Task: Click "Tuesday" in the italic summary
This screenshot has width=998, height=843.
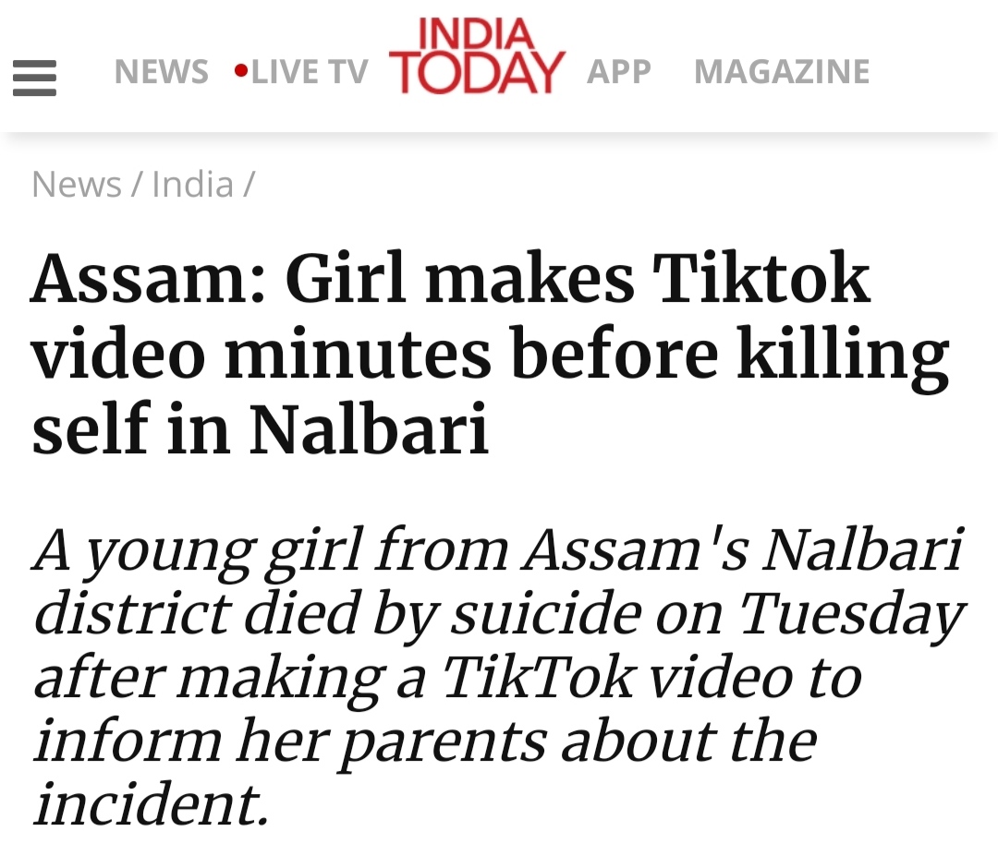Action: pos(850,613)
